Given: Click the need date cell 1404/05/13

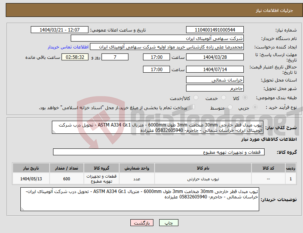Looking at the screenshot, I should [31, 179].
